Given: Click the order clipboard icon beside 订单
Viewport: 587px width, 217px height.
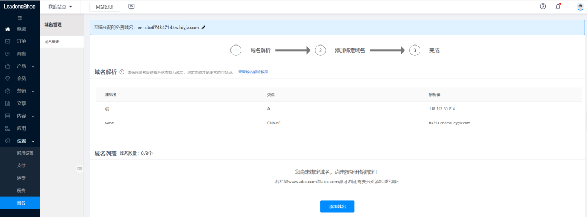Looking at the screenshot, I should click(8, 41).
